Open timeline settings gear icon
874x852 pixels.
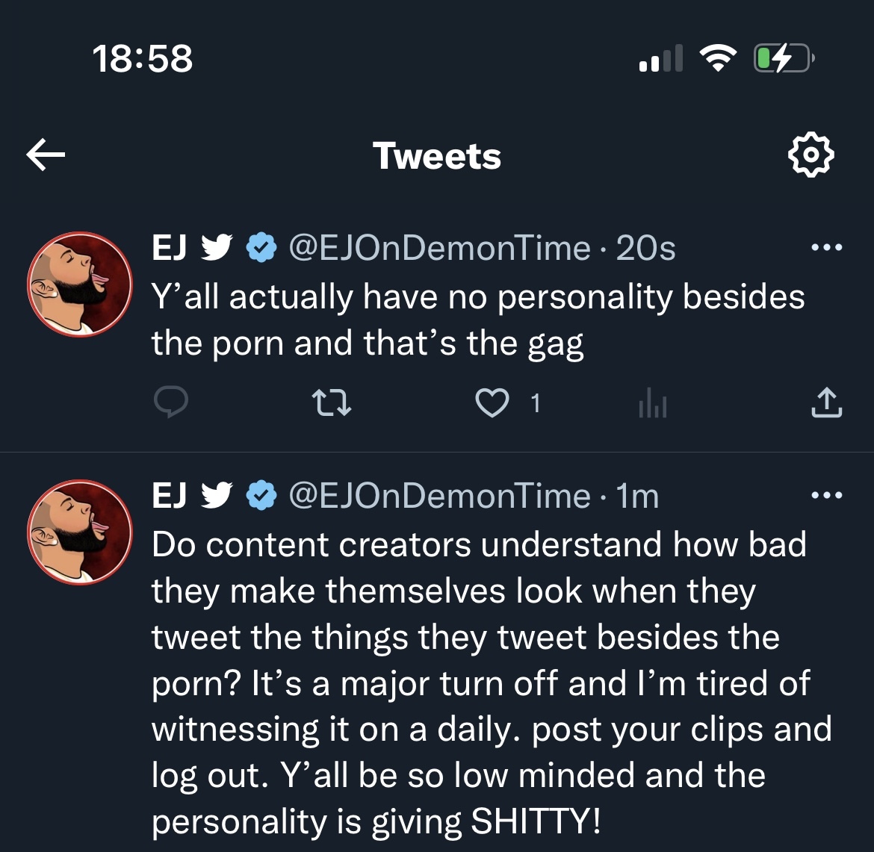811,155
